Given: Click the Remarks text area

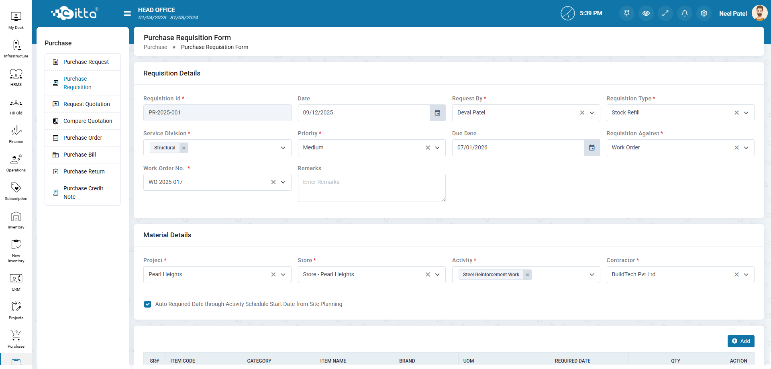Looking at the screenshot, I should pyautogui.click(x=371, y=188).
